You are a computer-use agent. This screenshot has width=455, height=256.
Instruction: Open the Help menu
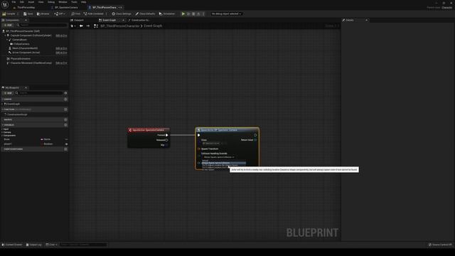coord(84,2)
